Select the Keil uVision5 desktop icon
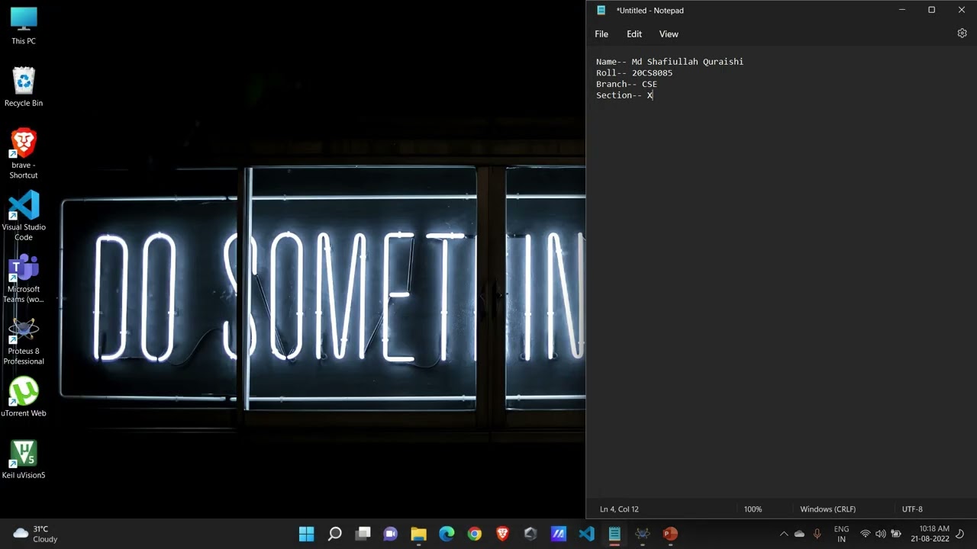Screen dimensions: 977x549 tap(24, 460)
